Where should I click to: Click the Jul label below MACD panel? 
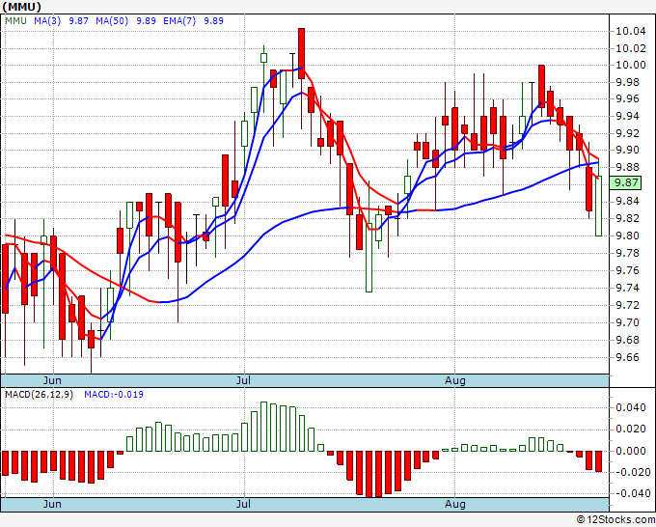tap(243, 504)
